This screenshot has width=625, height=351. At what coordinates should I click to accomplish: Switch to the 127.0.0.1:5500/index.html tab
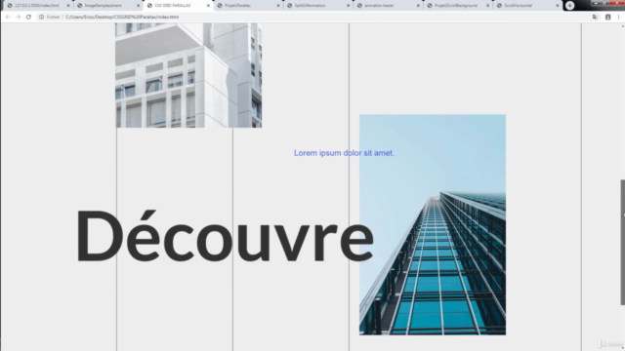(x=37, y=6)
